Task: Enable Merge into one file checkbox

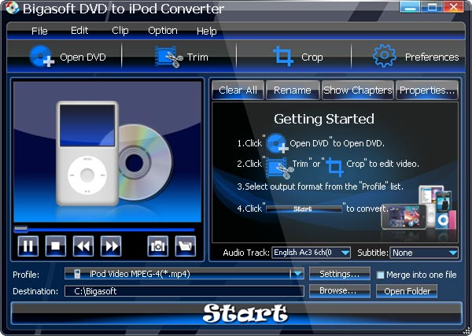Action: [x=381, y=275]
